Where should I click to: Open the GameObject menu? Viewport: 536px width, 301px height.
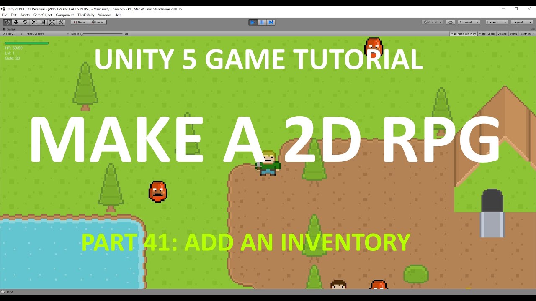click(x=43, y=15)
